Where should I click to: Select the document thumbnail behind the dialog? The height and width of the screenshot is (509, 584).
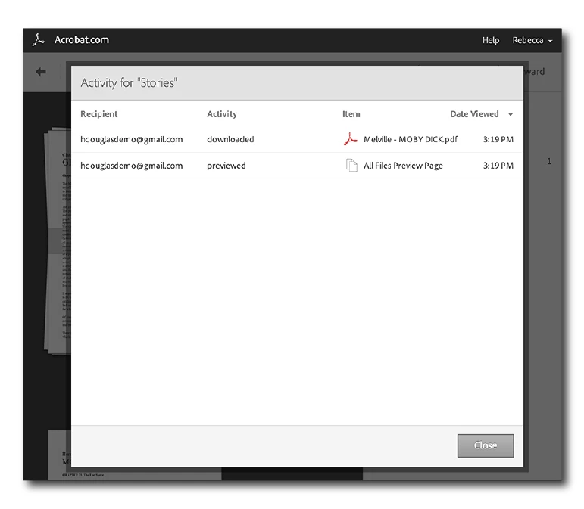click(x=58, y=241)
